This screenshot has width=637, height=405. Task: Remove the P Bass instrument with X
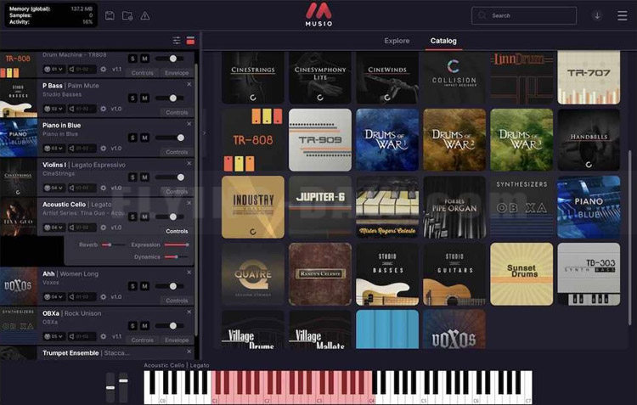tap(189, 85)
